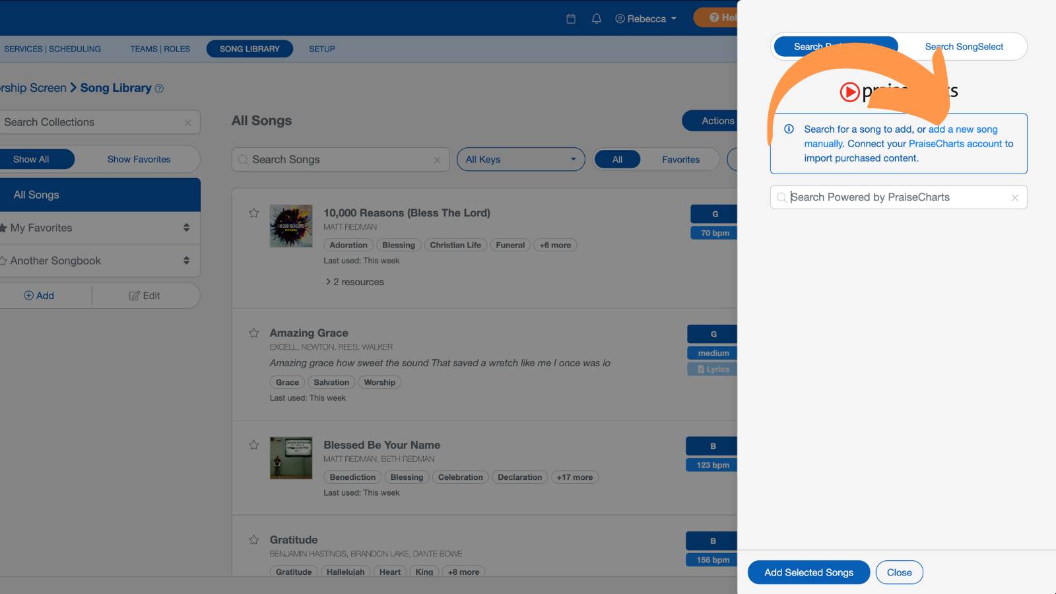Open the calendar icon in top bar
This screenshot has height=594, width=1056.
coord(571,18)
